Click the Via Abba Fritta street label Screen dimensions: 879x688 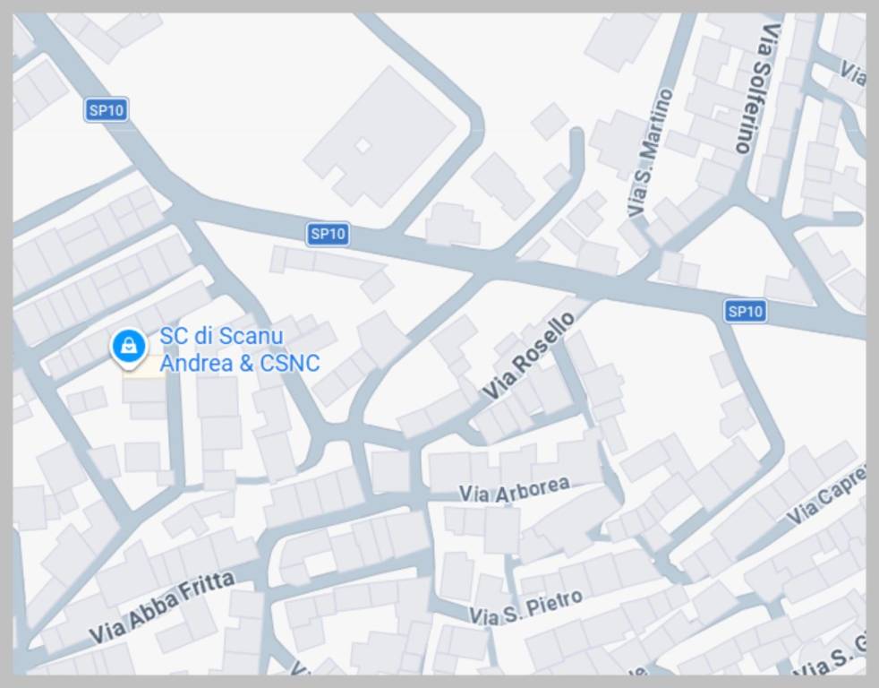(x=162, y=607)
